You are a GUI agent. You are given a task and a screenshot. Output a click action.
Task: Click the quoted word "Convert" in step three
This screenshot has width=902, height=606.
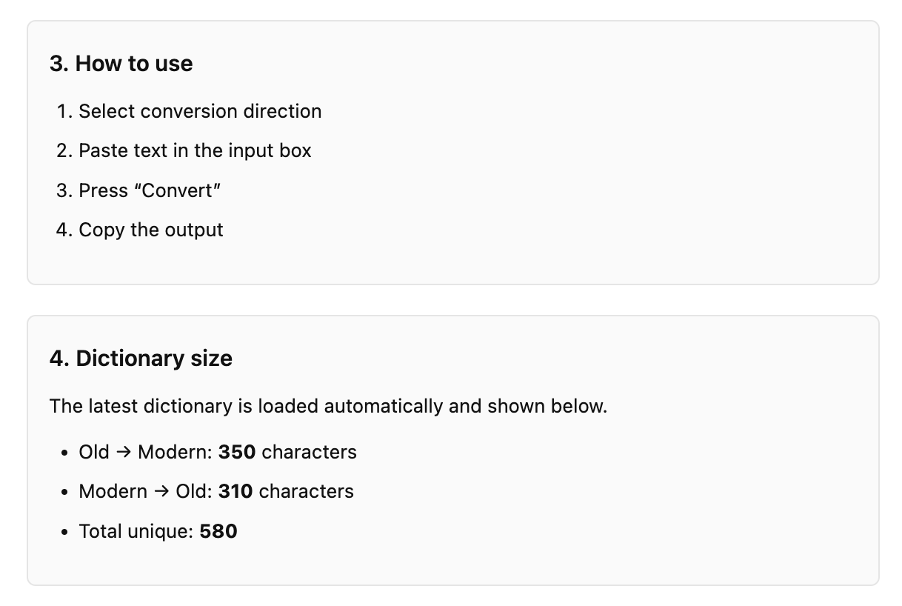tap(181, 190)
